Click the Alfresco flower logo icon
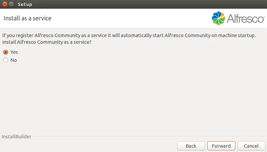The width and height of the screenshot is (267, 152). (x=218, y=18)
